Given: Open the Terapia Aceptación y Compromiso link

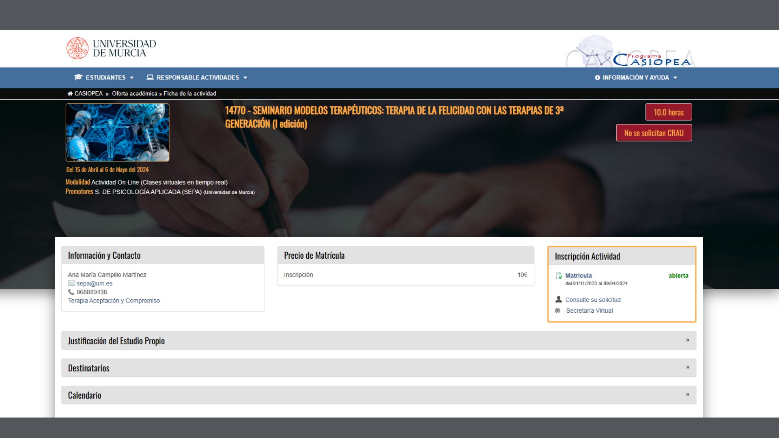Looking at the screenshot, I should (114, 301).
